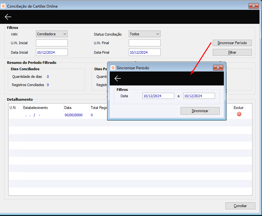
Task: Click the Conciliar button
Action: [x=240, y=206]
